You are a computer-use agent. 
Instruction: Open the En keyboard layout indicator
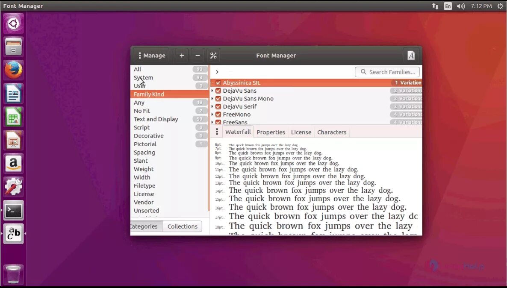[448, 6]
